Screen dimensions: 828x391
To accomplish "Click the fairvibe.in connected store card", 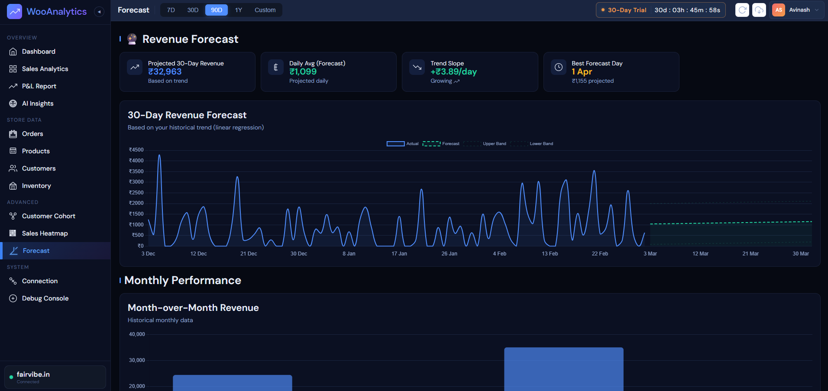I will [55, 377].
